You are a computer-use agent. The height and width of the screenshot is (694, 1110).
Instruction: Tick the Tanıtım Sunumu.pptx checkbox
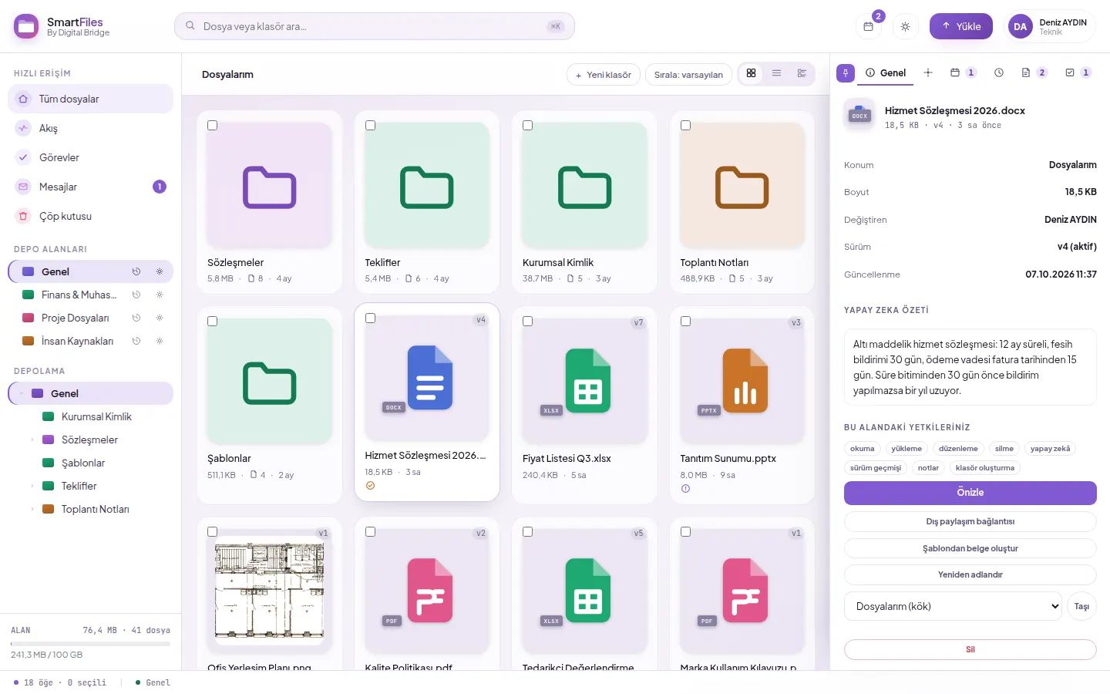point(685,322)
